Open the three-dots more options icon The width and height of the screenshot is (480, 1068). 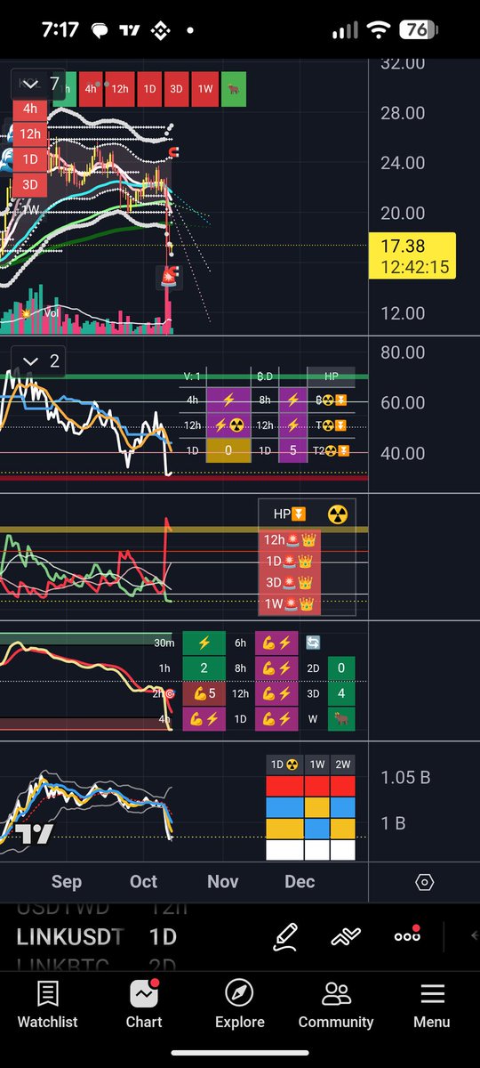tap(407, 936)
